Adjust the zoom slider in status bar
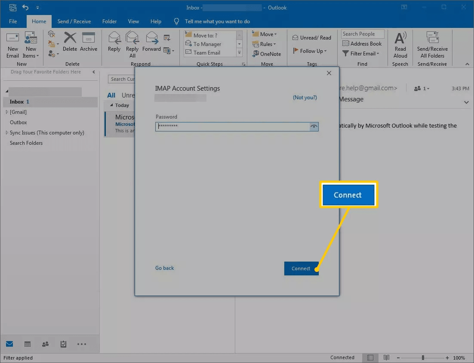 click(x=423, y=358)
